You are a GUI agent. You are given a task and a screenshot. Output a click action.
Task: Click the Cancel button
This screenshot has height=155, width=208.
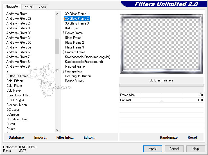174,149
